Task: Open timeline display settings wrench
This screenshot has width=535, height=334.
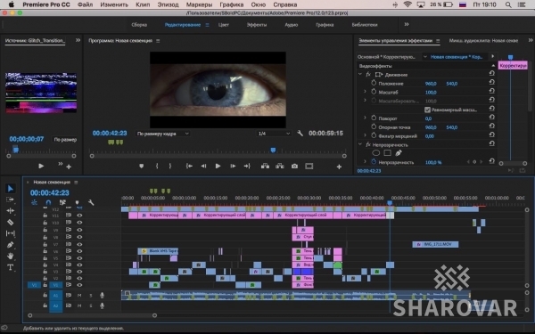Action: pyautogui.click(x=91, y=202)
